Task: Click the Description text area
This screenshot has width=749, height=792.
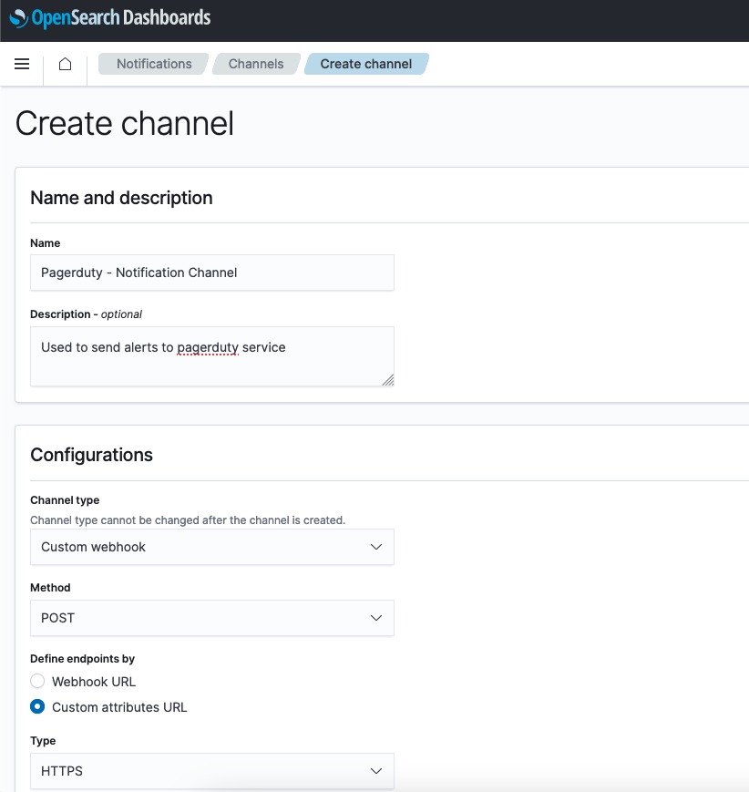Action: click(212, 356)
